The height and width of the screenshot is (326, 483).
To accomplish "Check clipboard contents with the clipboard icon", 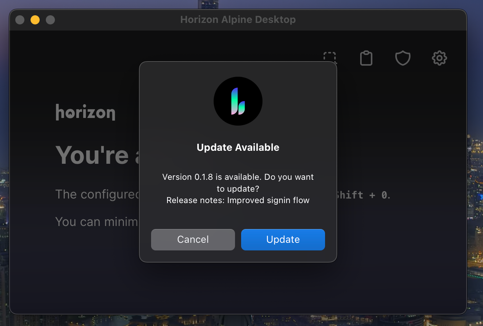I will coord(366,58).
